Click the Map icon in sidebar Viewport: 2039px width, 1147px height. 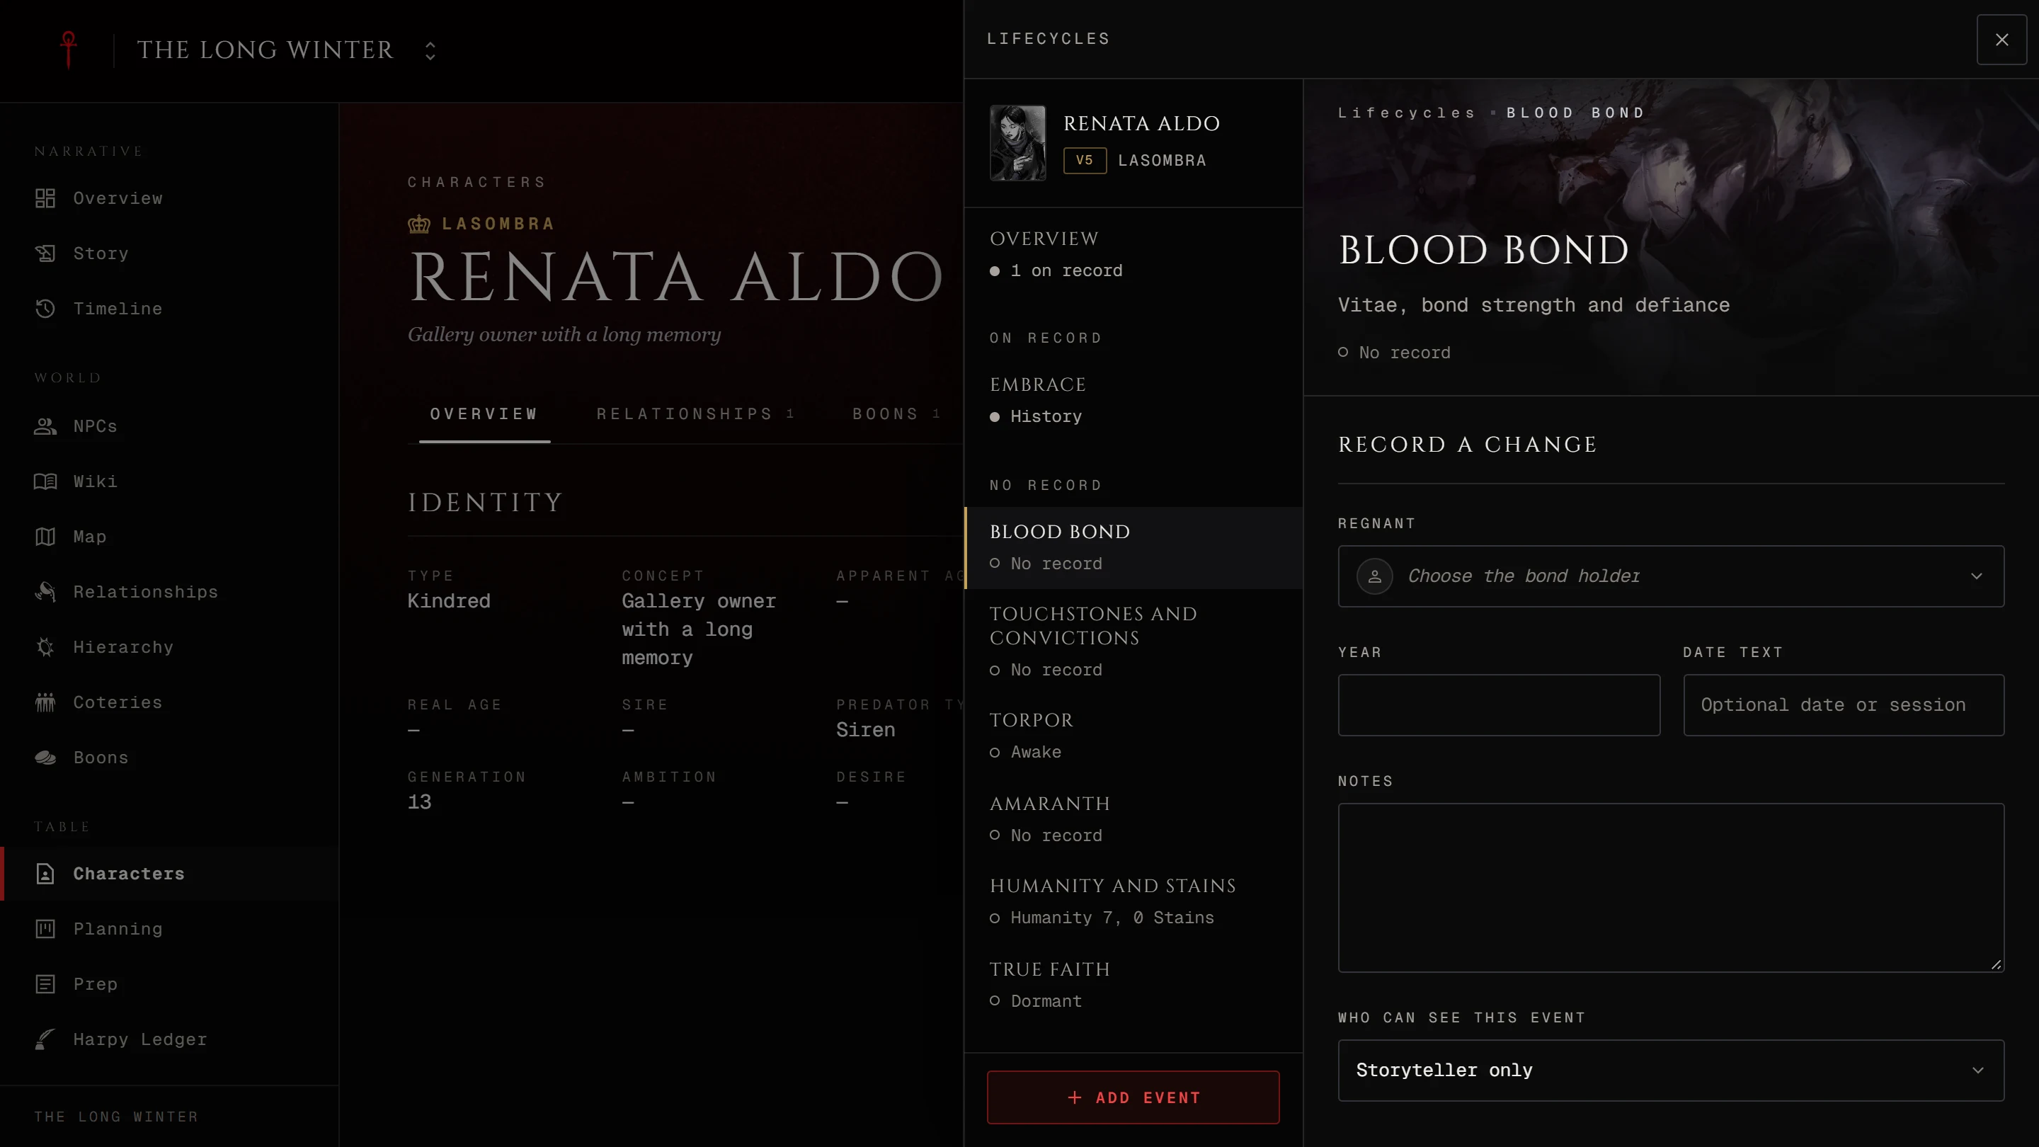click(45, 537)
